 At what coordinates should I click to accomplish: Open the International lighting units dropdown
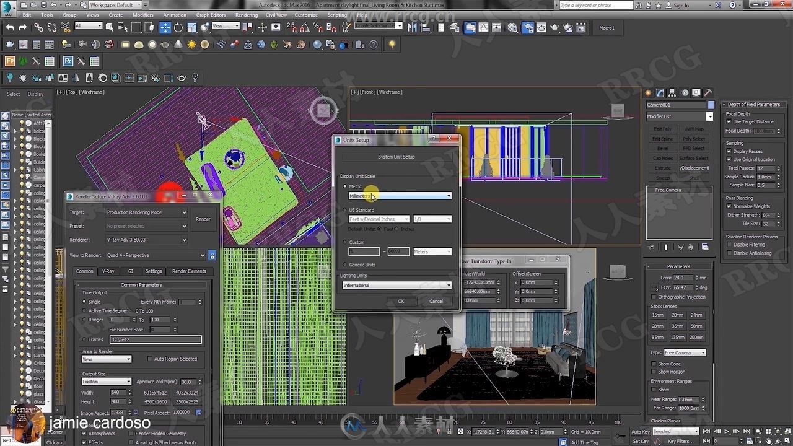pyautogui.click(x=397, y=285)
